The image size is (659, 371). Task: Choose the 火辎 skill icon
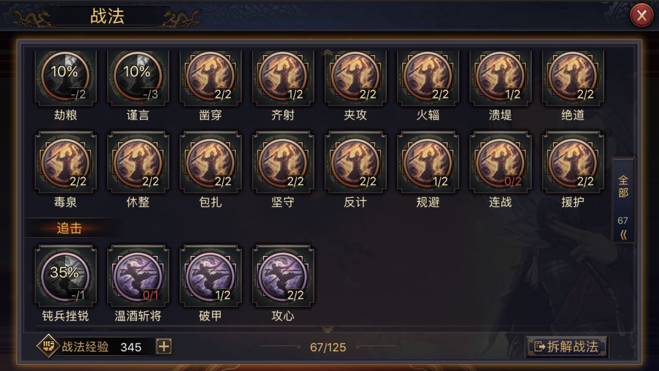pos(428,78)
